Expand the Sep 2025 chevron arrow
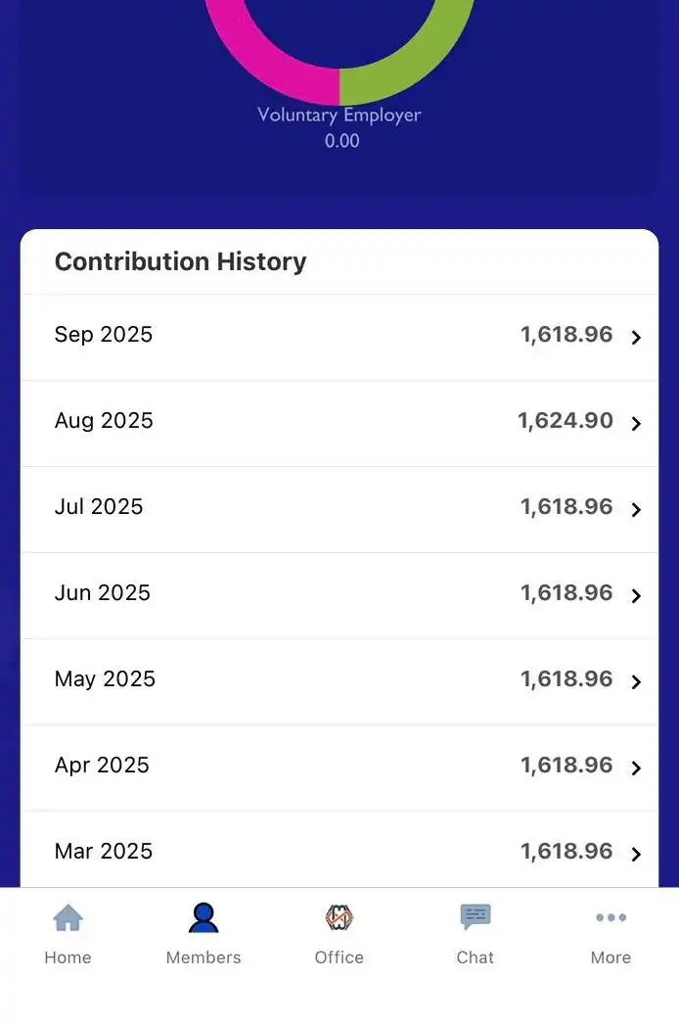Image resolution: width=679 pixels, height=1024 pixels. pos(636,338)
